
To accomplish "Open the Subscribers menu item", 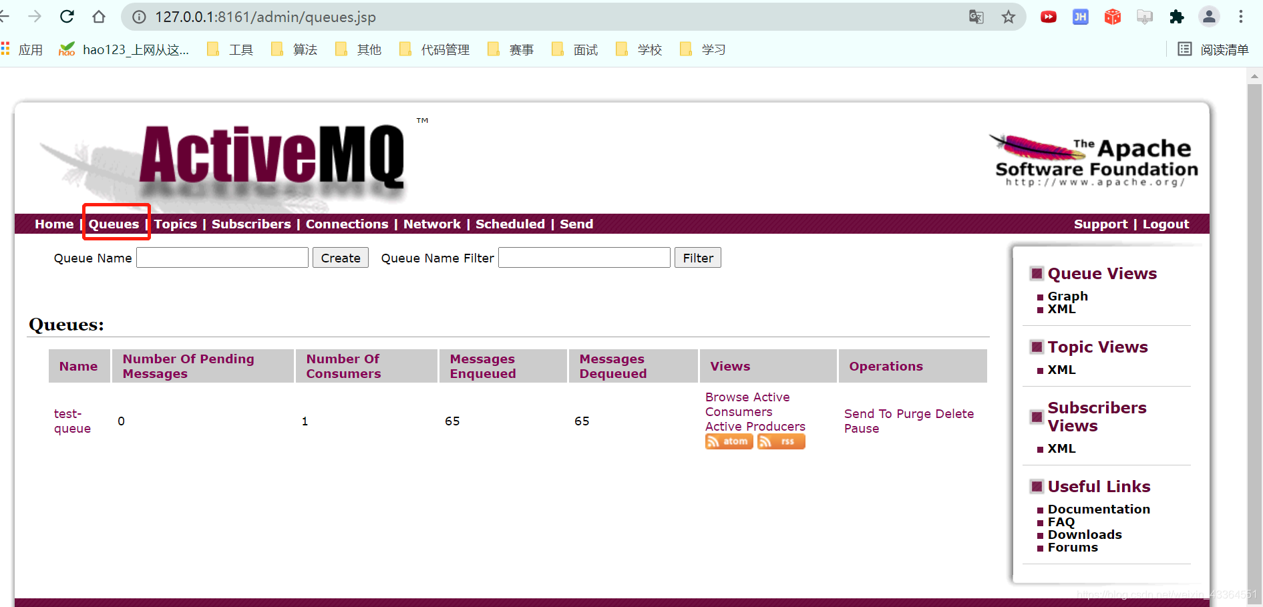I will 251,224.
